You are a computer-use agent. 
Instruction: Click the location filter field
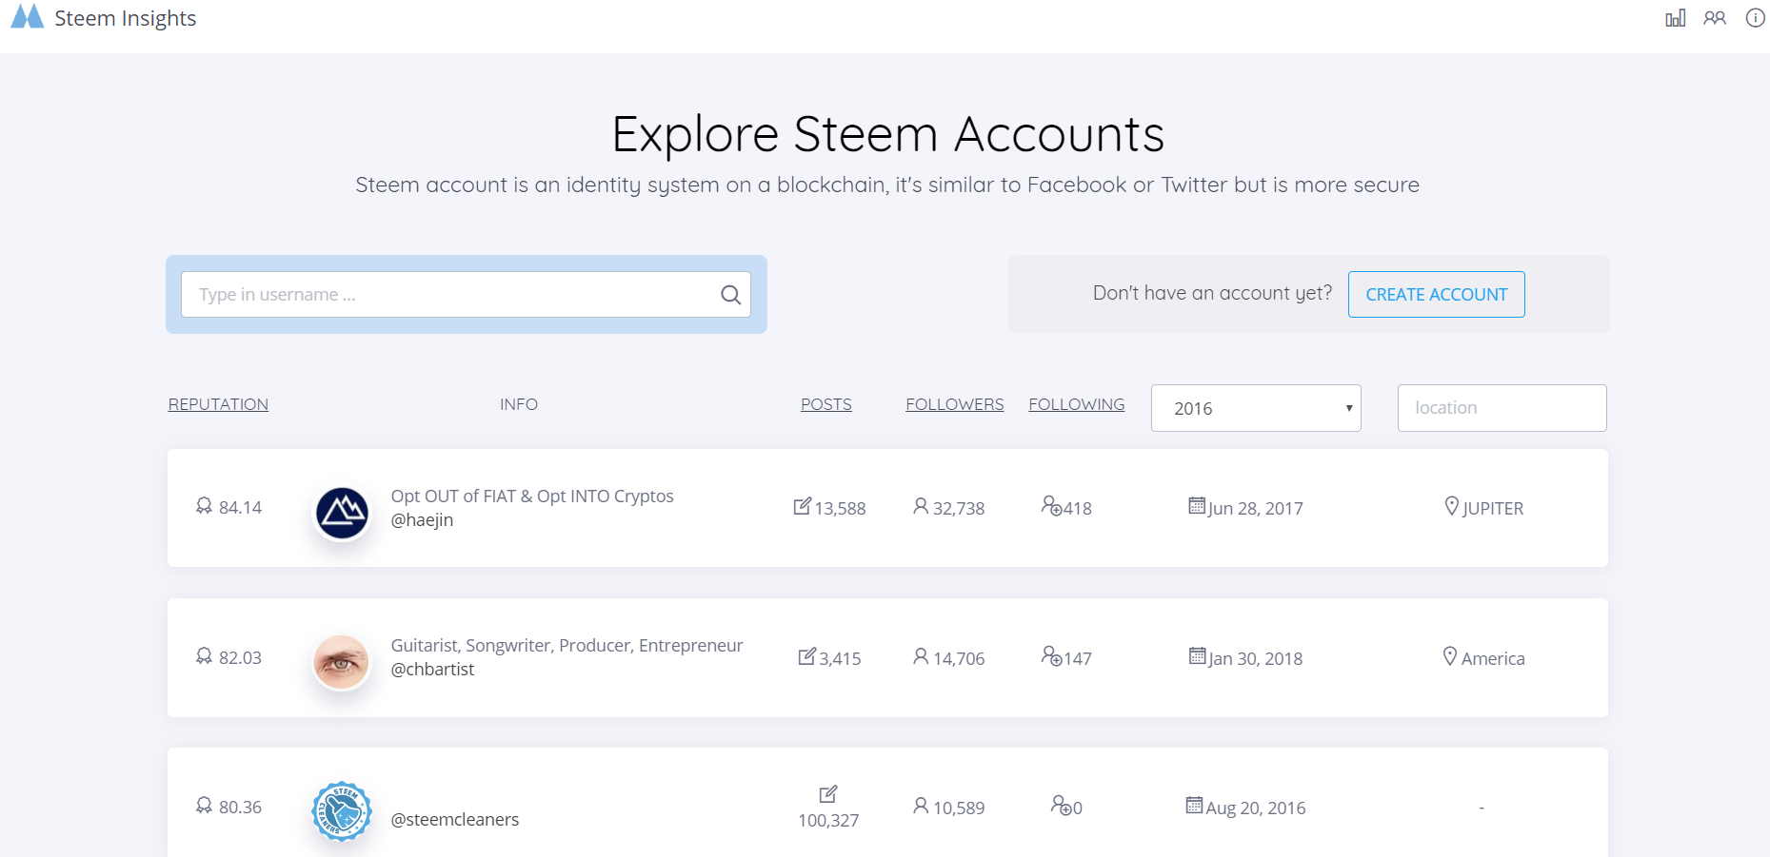1502,408
